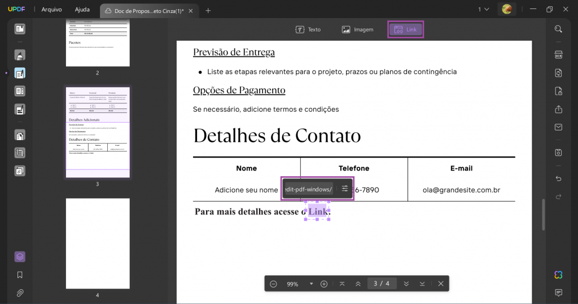Go to the first page arrow

(342, 284)
